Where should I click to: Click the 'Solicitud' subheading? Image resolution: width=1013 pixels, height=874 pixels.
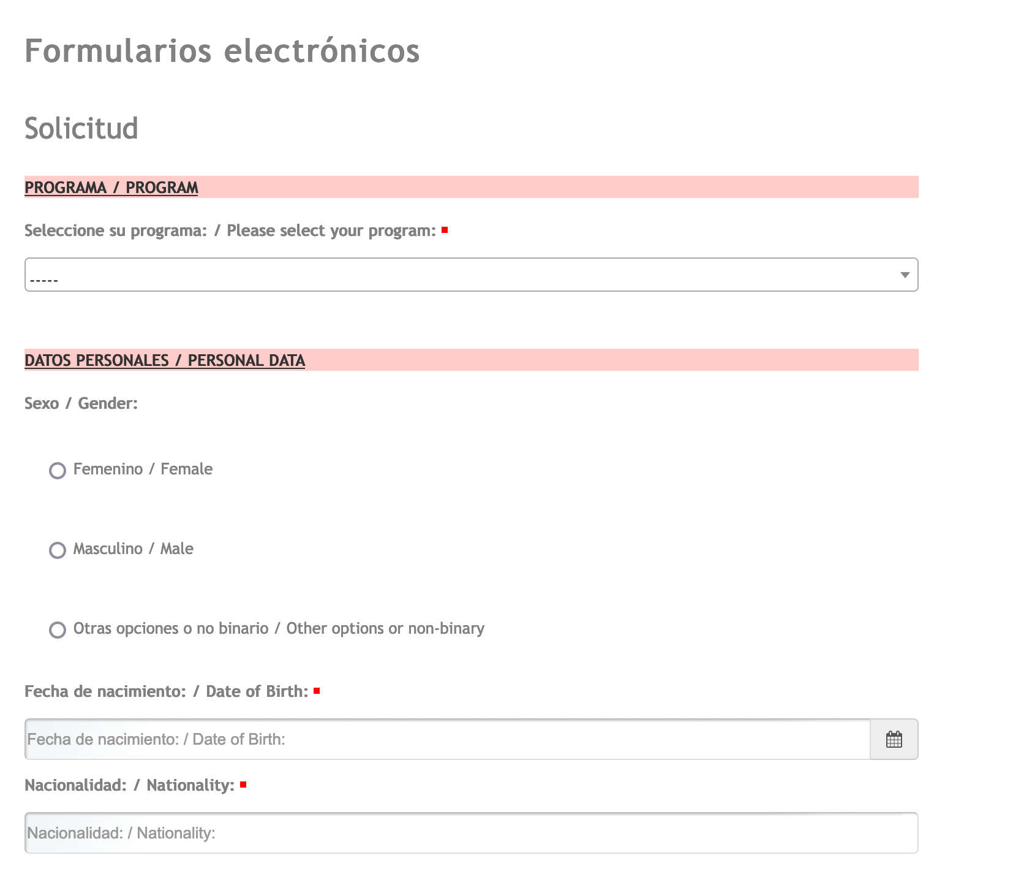(x=81, y=128)
